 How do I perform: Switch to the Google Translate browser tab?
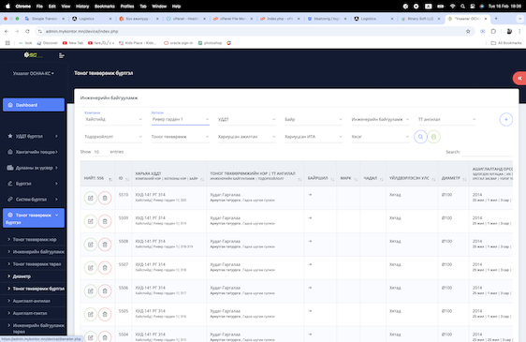tap(44, 19)
